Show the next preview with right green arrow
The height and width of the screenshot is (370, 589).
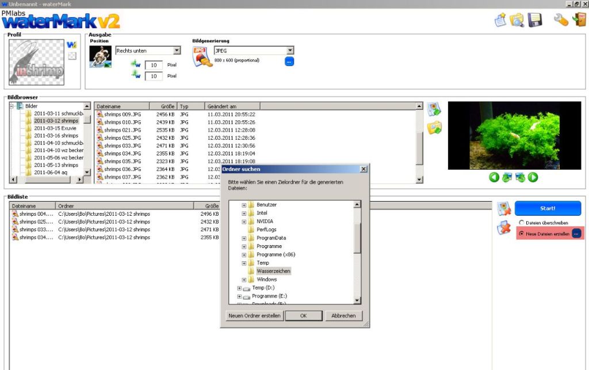[x=533, y=177]
